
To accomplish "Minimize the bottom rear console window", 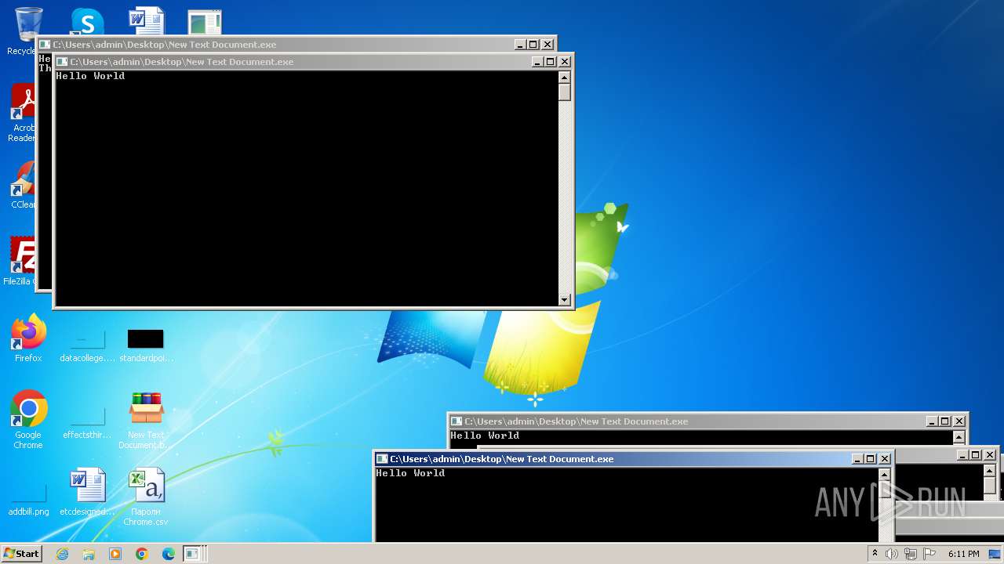I will tap(932, 421).
